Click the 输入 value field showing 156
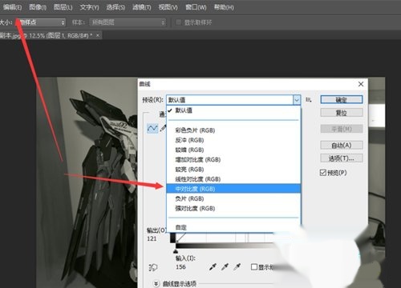Viewport: 401px width, 288px height. [180, 267]
